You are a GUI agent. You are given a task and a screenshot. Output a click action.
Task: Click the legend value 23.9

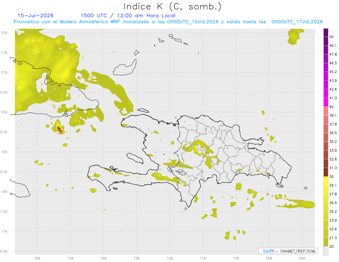[x=333, y=220]
